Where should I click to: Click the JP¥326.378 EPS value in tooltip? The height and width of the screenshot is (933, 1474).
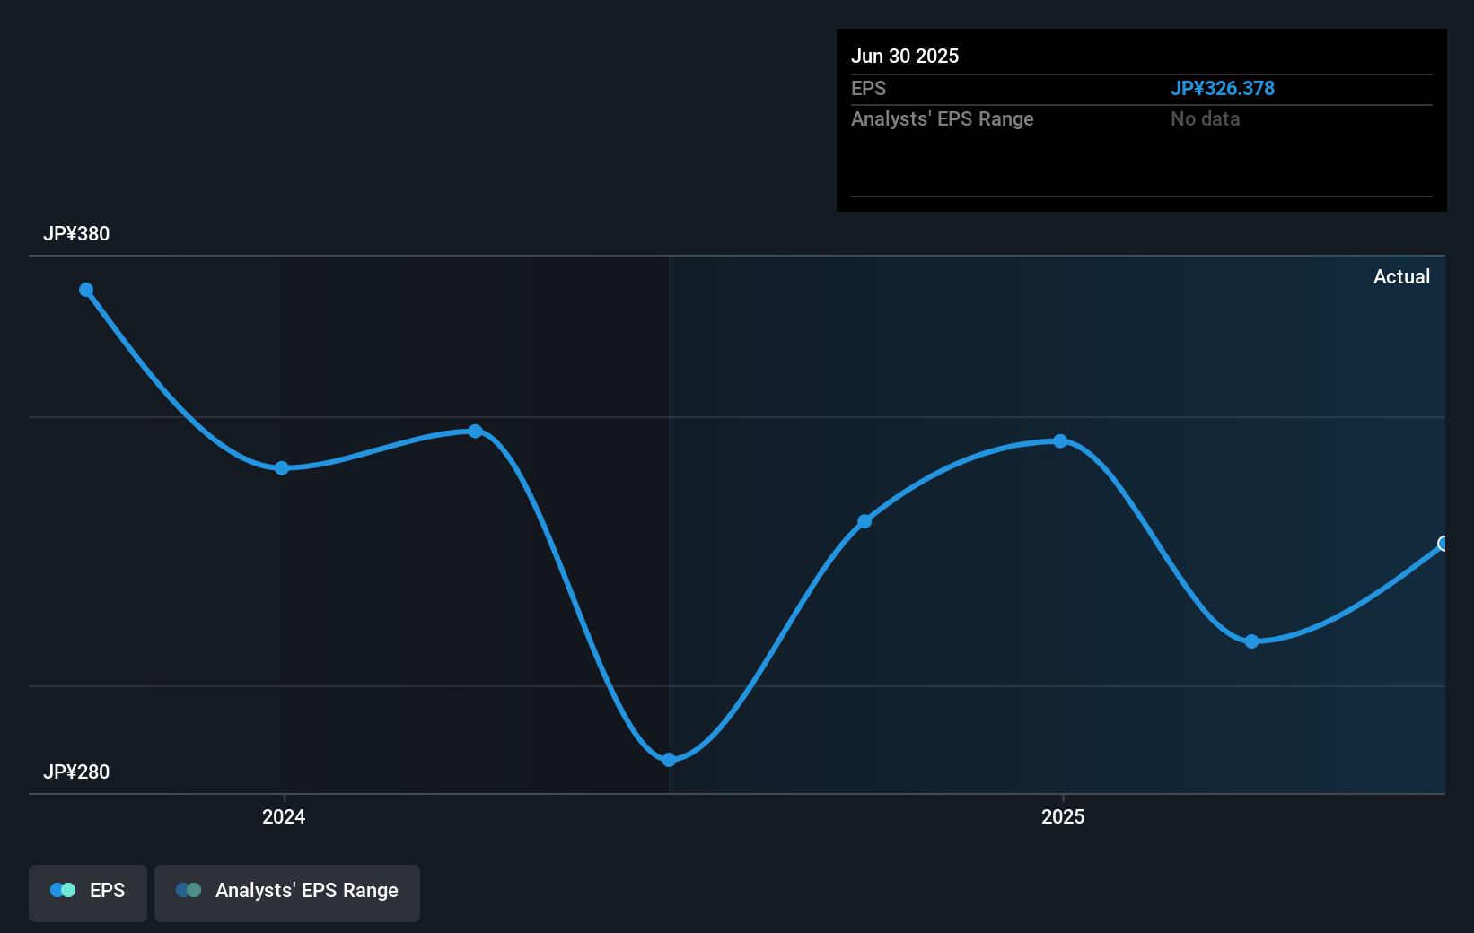(x=1223, y=89)
